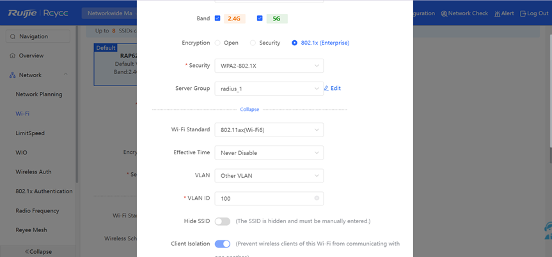
Task: Click the Log Out icon
Action: [x=523, y=13]
